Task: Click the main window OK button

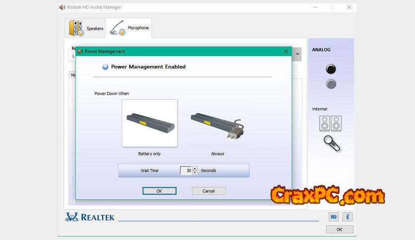Action: point(340,230)
